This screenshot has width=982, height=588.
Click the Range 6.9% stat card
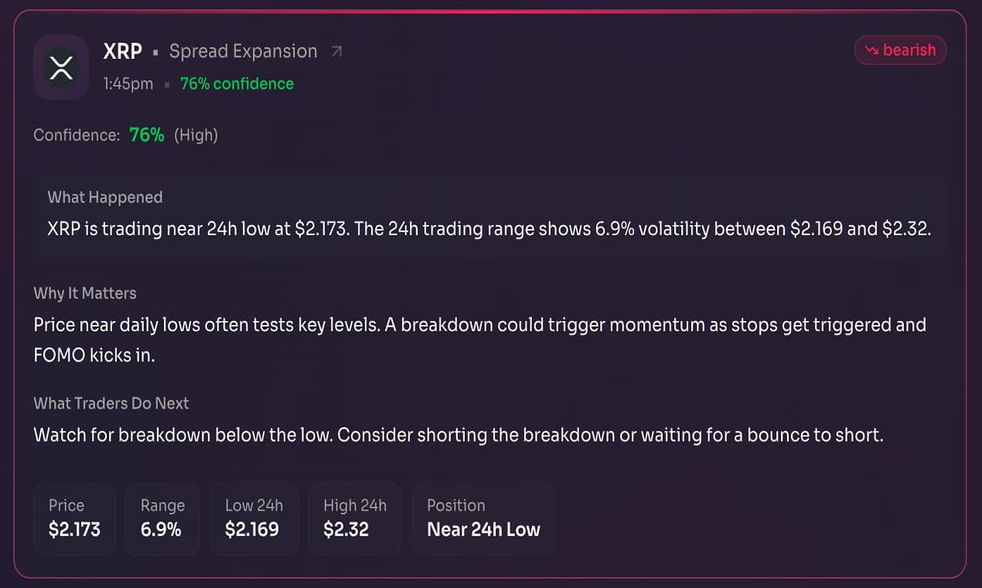pos(162,518)
